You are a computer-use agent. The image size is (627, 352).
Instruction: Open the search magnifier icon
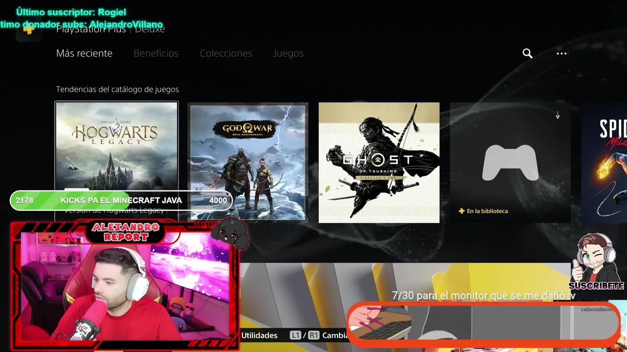(x=528, y=53)
